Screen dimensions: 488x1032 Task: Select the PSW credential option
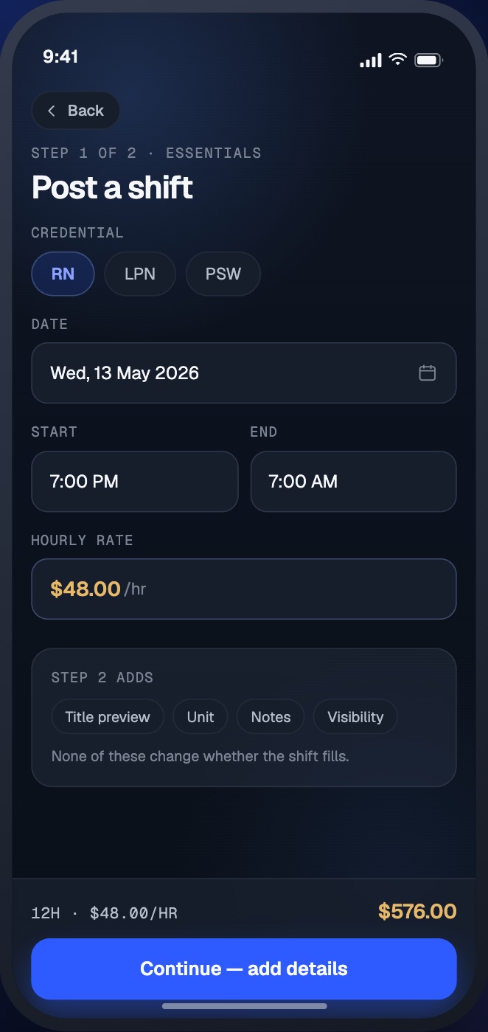(223, 274)
